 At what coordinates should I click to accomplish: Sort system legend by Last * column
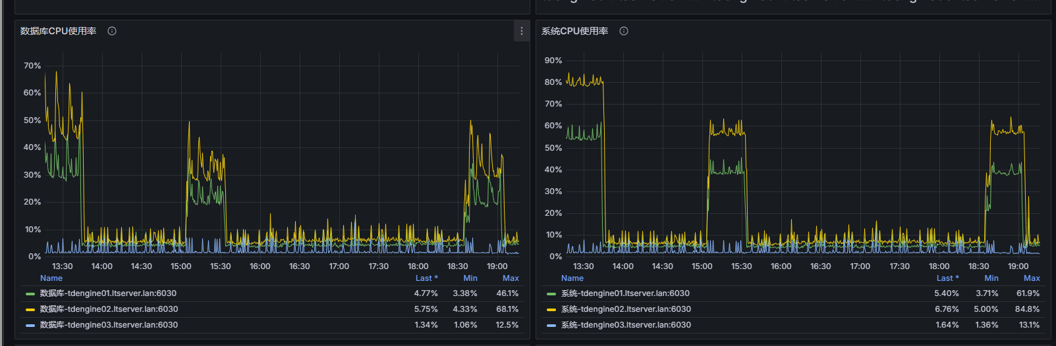pos(947,278)
